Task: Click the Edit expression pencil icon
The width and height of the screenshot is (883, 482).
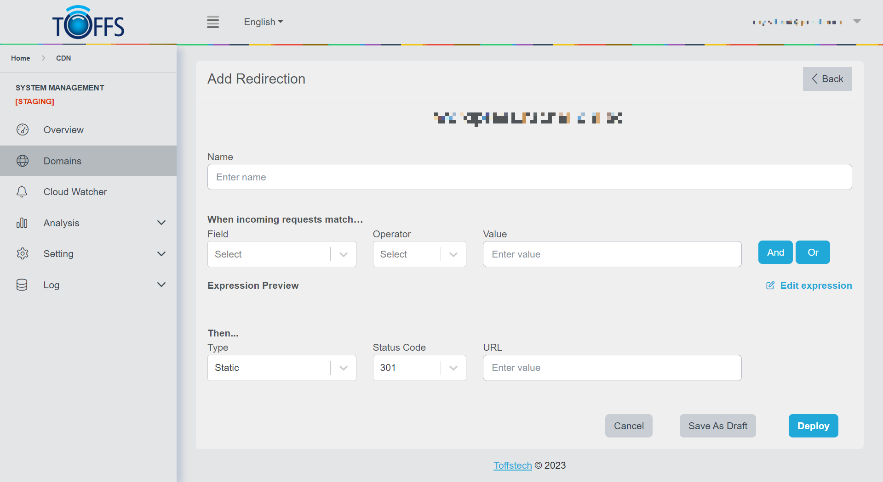Action: pyautogui.click(x=770, y=286)
